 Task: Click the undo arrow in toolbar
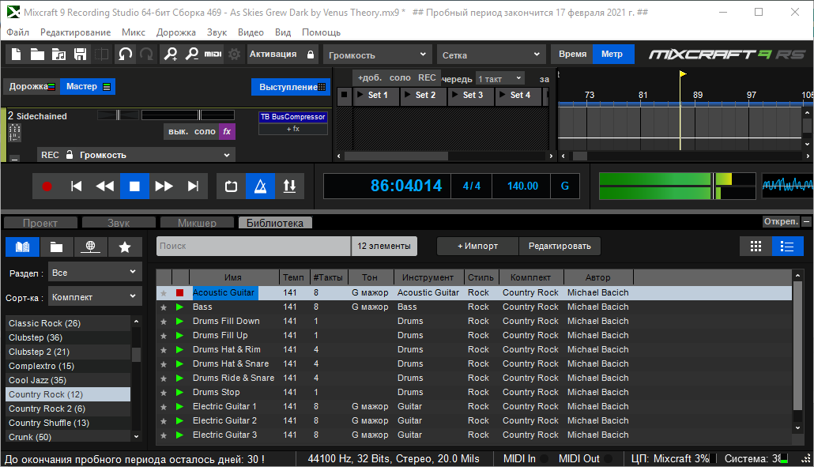(x=125, y=55)
